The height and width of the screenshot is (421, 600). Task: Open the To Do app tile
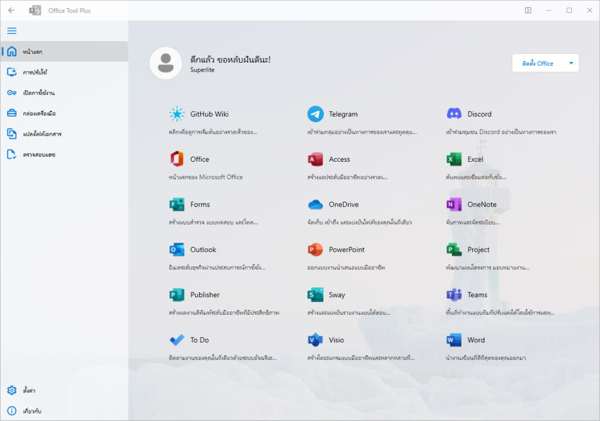click(224, 348)
